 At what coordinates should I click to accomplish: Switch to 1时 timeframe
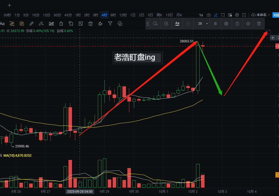[78, 15]
